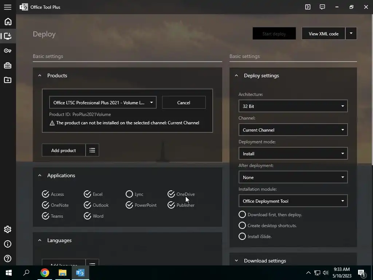Show hidden tray icons chevron
Viewport: 373px width, 280px height.
pyautogui.click(x=308, y=273)
